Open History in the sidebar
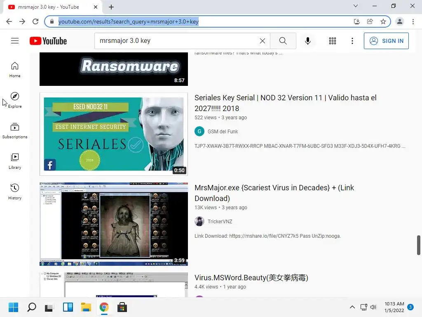Screen dimensions: 422x317 pos(15,192)
